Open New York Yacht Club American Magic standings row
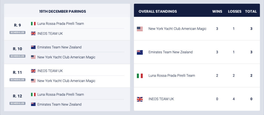This screenshot has width=264, height=115. pos(177,29)
